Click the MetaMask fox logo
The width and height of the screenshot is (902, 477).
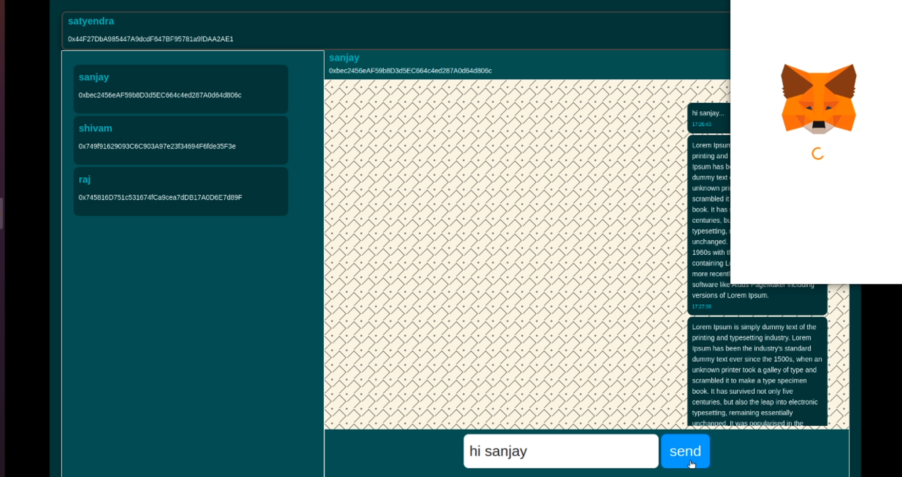[x=818, y=98]
